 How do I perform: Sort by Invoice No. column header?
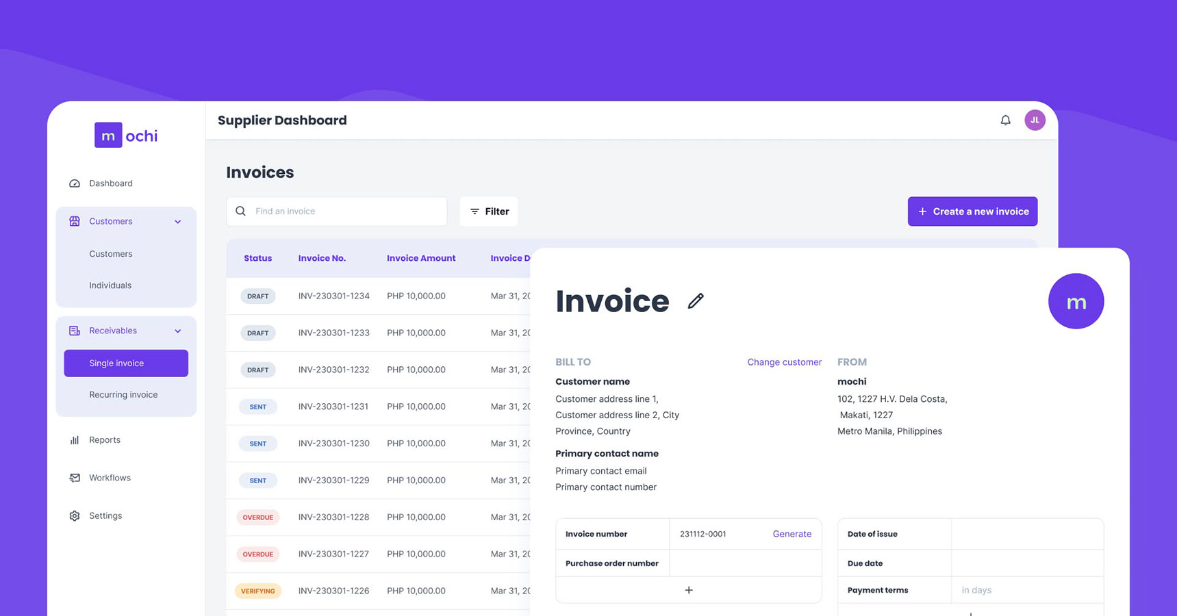(x=322, y=258)
